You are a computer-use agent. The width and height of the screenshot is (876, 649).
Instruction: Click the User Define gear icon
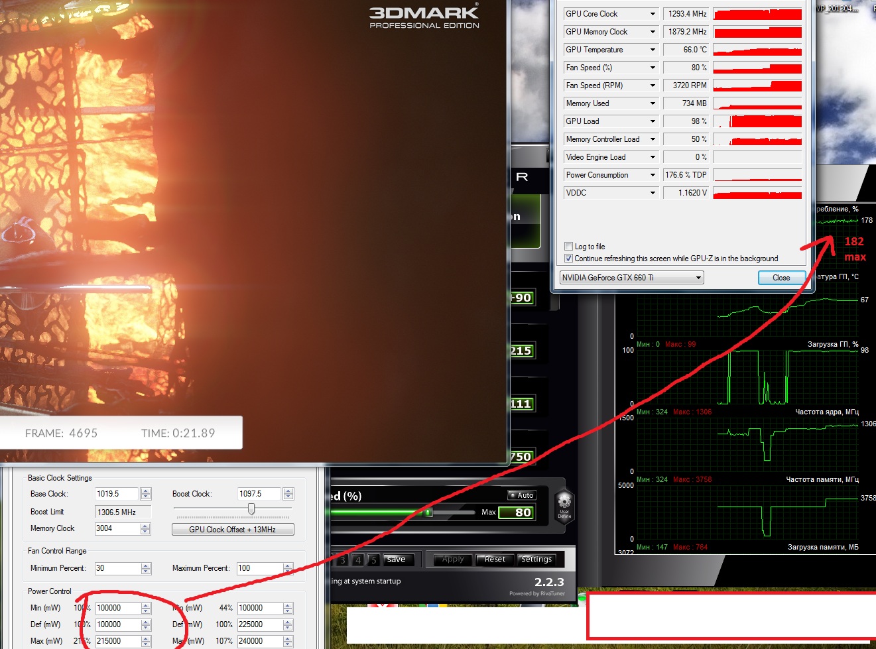(x=564, y=505)
